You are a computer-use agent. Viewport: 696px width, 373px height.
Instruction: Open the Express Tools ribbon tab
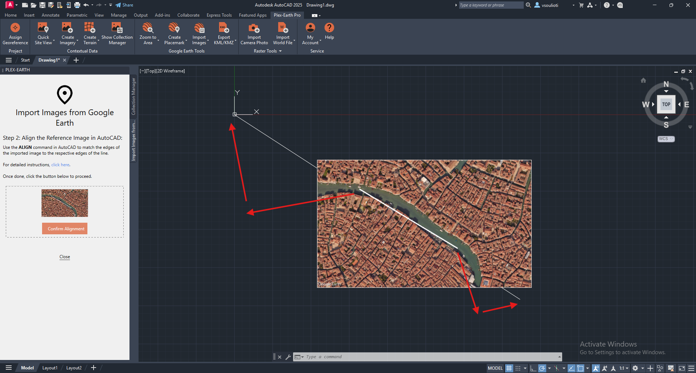click(x=219, y=15)
